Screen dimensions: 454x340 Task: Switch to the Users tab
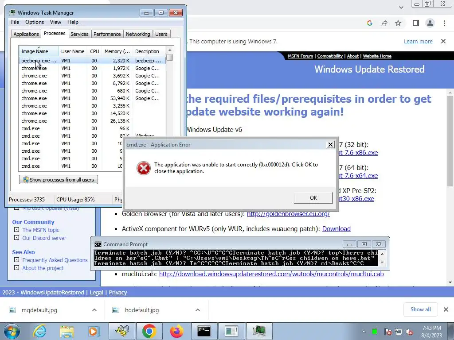(161, 34)
